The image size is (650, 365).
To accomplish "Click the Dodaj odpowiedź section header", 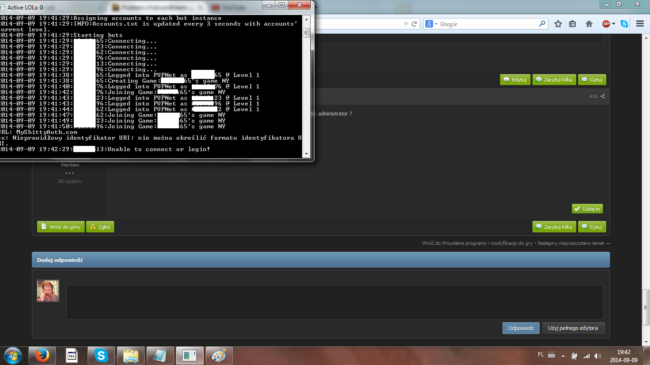I will point(321,260).
